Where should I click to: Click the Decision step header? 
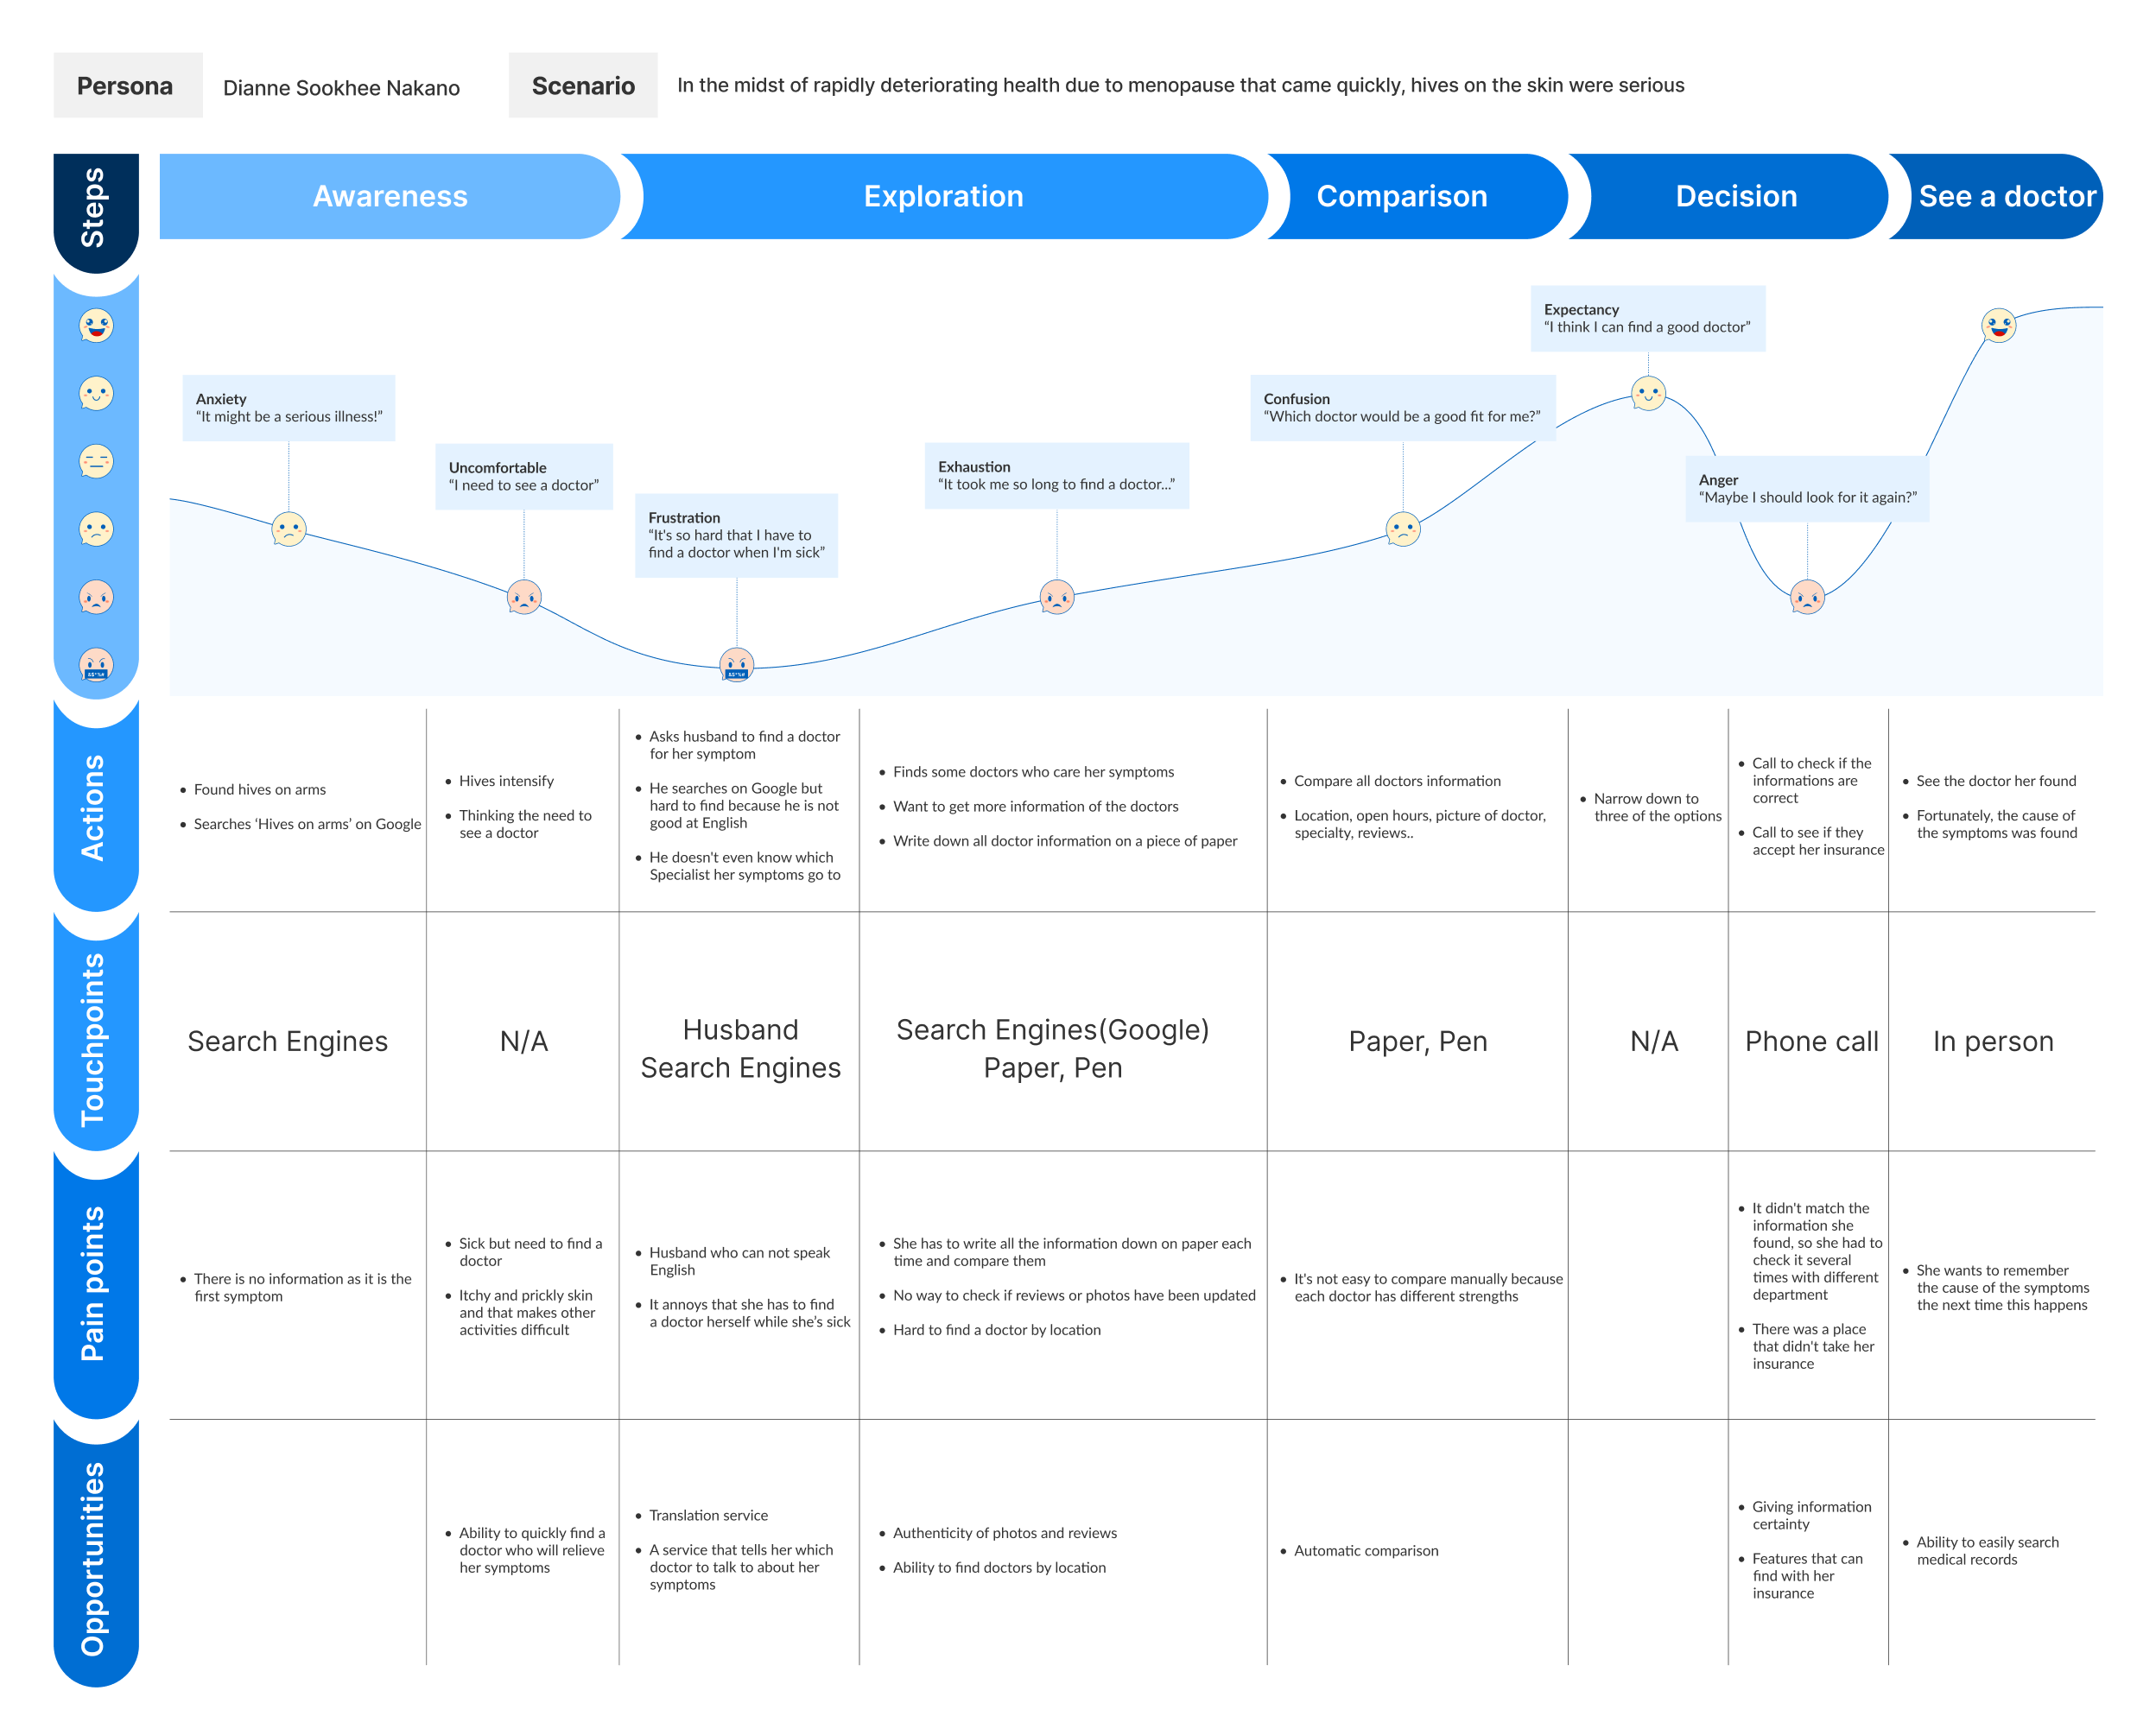pos(1735,196)
